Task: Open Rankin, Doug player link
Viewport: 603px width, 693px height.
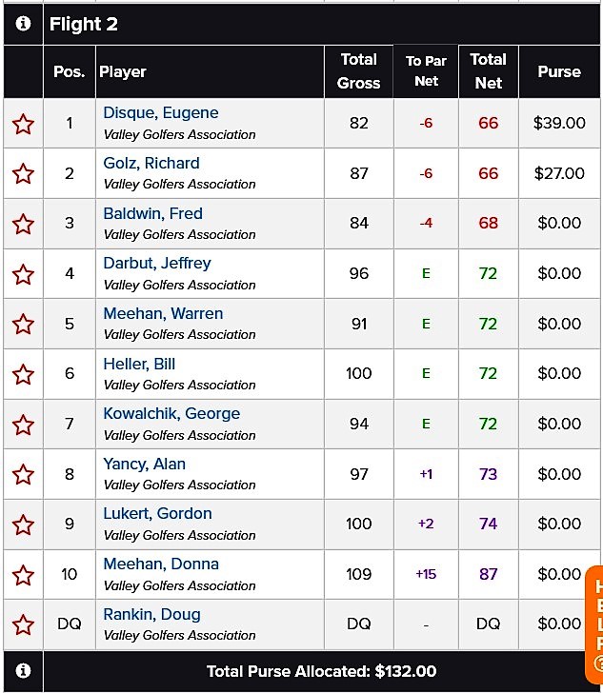Action: coord(151,614)
